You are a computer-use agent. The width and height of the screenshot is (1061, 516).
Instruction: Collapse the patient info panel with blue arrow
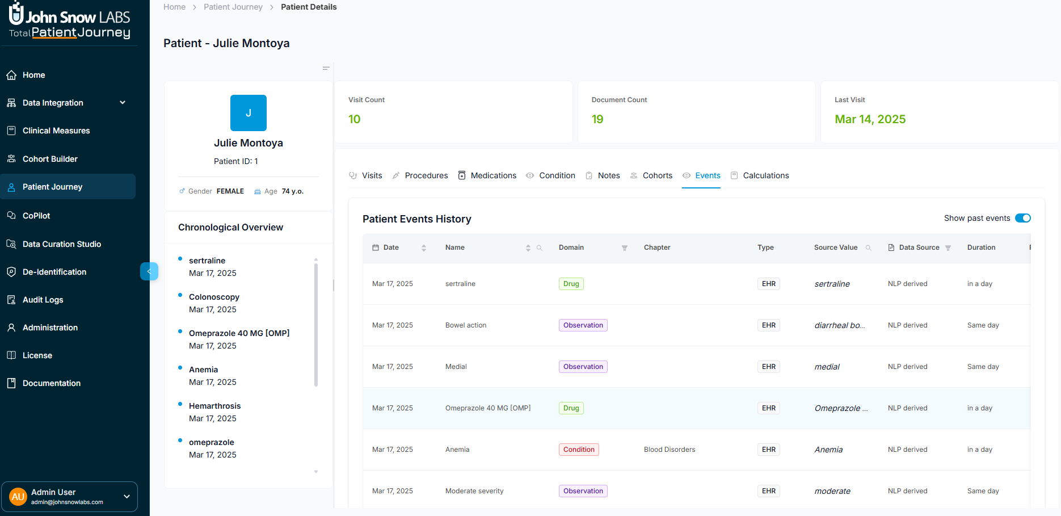tap(149, 271)
